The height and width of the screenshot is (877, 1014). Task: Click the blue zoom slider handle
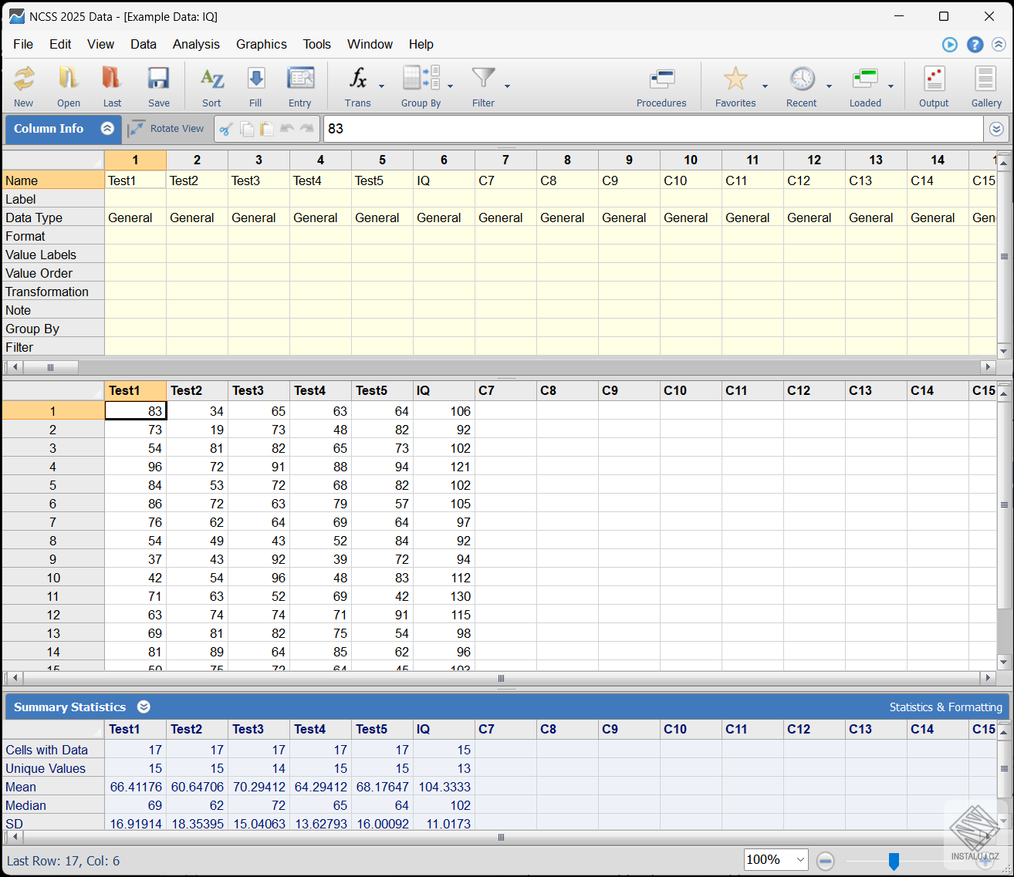(x=894, y=861)
